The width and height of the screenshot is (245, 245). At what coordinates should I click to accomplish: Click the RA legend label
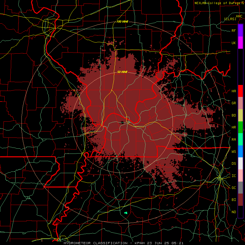coord(234,140)
